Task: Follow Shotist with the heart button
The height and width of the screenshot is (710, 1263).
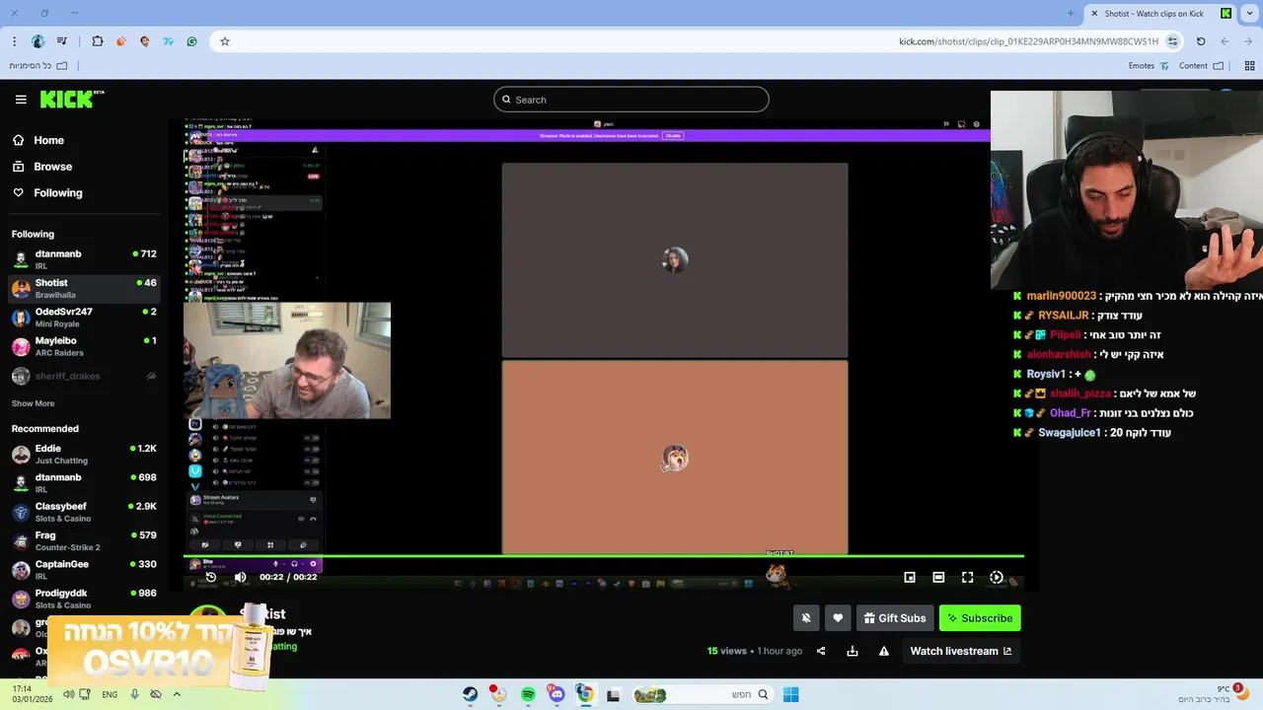Action: (838, 618)
